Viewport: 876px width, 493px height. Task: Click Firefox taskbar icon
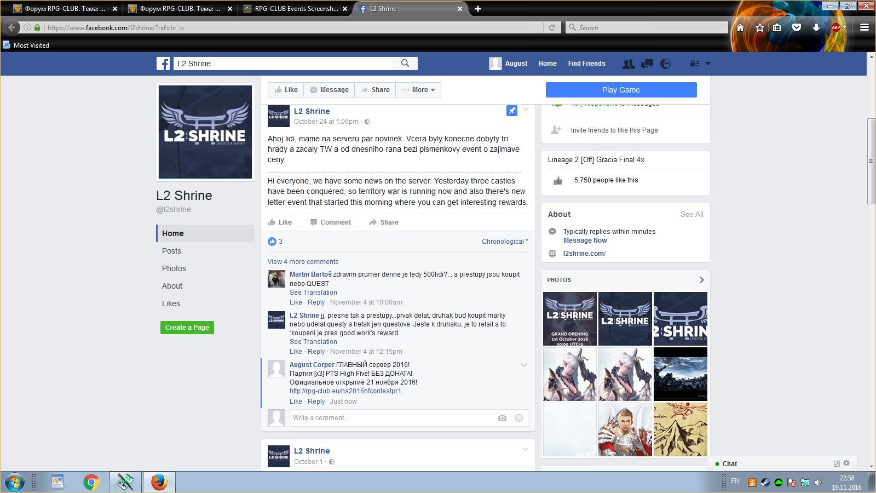tap(159, 483)
